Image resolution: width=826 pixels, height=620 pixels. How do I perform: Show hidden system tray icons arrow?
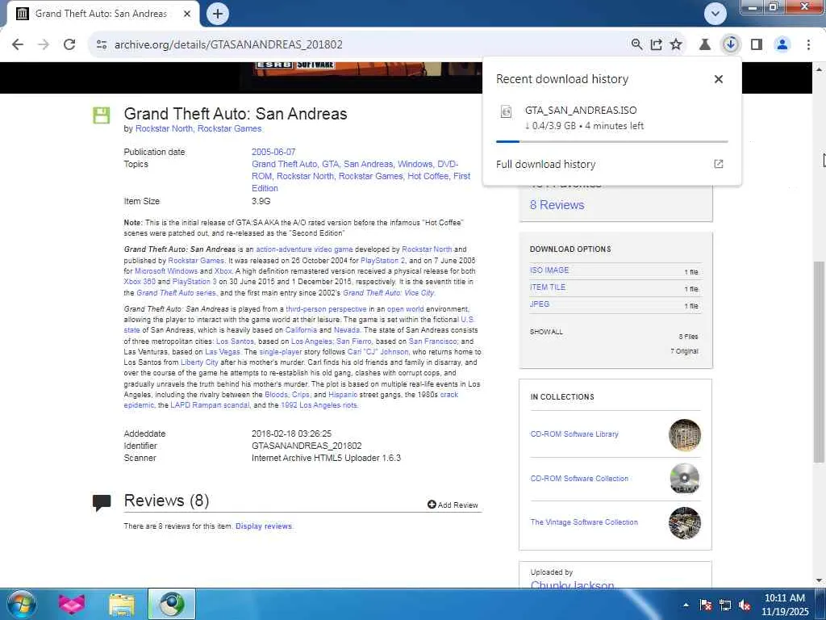[686, 605]
